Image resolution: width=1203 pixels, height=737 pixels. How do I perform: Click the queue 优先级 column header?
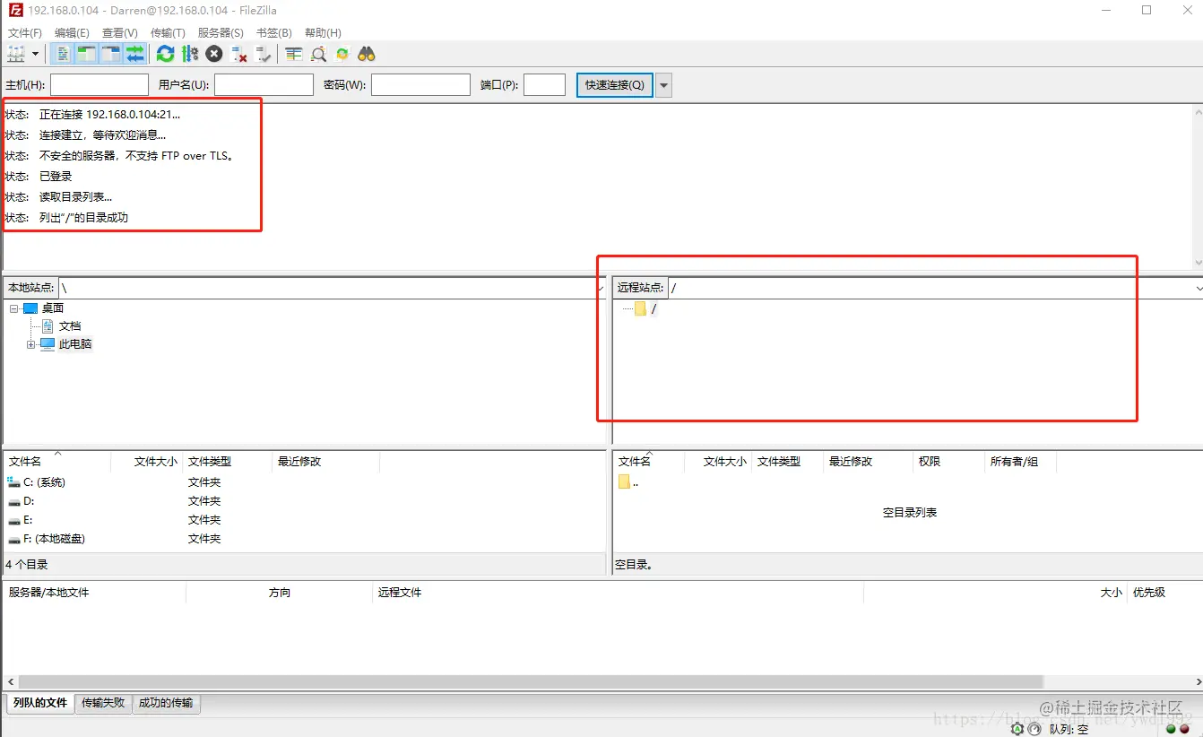pyautogui.click(x=1164, y=593)
